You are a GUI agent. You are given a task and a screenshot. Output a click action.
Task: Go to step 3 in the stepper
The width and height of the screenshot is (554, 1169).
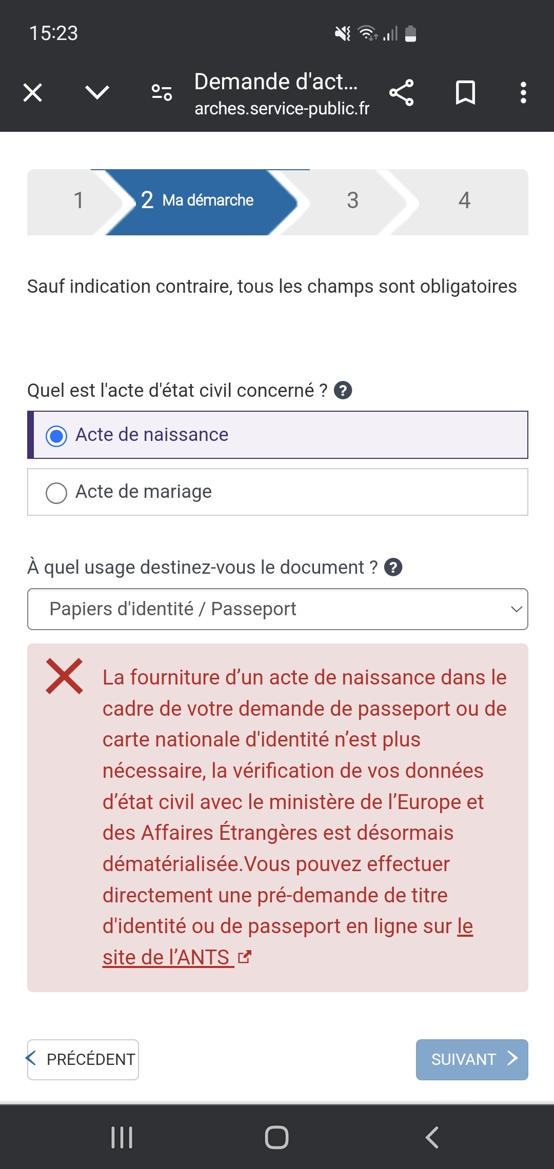tap(352, 200)
